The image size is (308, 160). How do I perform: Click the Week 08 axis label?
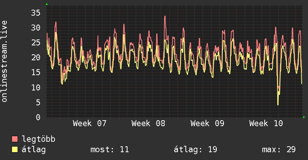[148, 124]
